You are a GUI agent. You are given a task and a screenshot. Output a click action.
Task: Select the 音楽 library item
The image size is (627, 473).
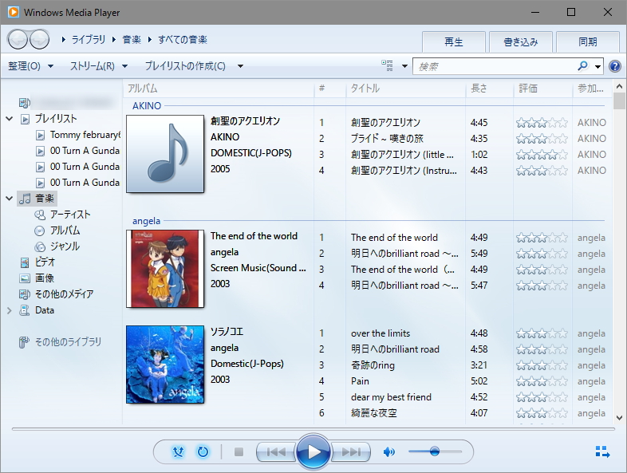37,199
